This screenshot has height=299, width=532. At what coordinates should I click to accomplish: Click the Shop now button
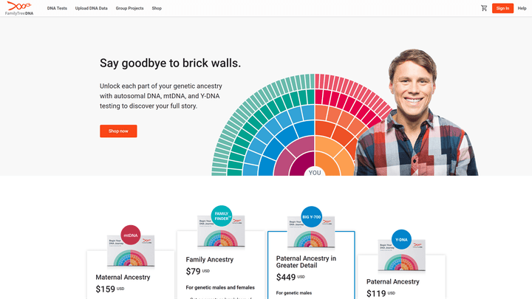click(x=118, y=131)
